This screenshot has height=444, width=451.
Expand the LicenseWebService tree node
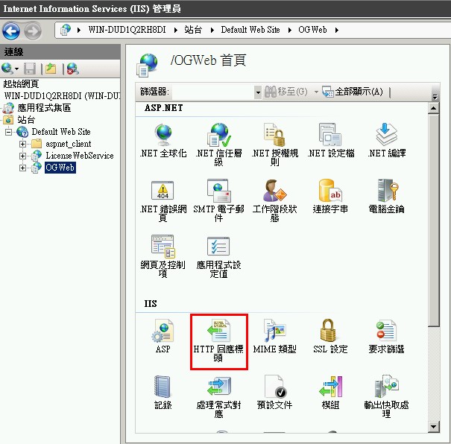pos(22,156)
